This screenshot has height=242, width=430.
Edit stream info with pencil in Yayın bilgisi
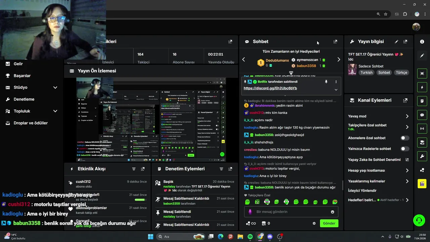[x=396, y=42]
